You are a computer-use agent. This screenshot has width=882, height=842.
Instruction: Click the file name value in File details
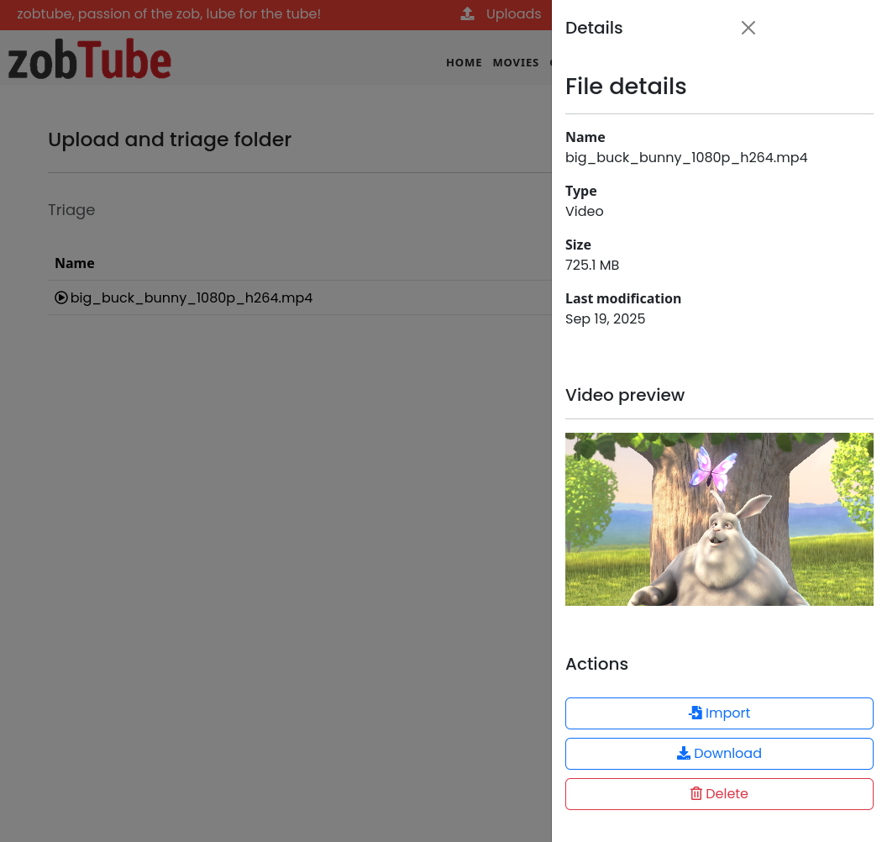[x=686, y=158]
